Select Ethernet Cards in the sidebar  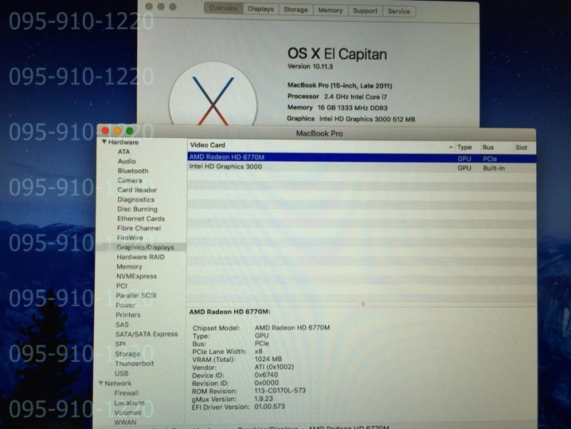tap(141, 218)
